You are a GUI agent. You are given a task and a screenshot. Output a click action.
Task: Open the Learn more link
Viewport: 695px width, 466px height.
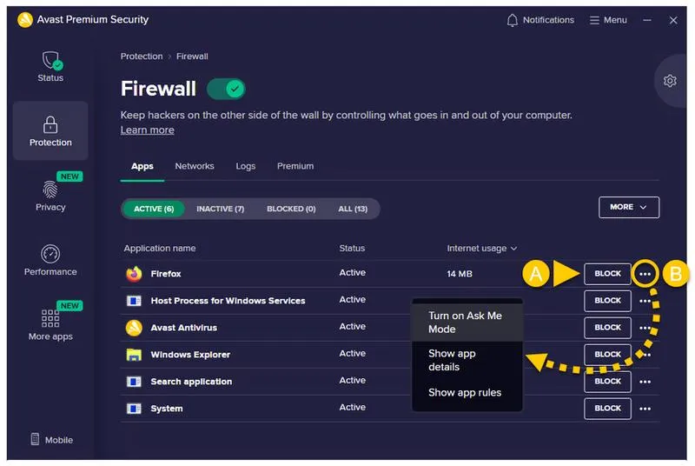147,130
